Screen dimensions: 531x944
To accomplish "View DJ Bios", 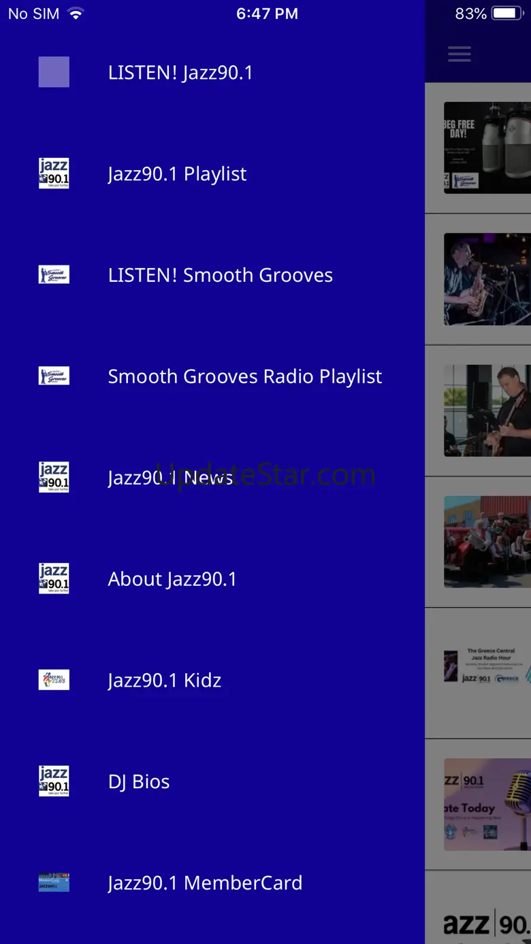I will coord(139,781).
